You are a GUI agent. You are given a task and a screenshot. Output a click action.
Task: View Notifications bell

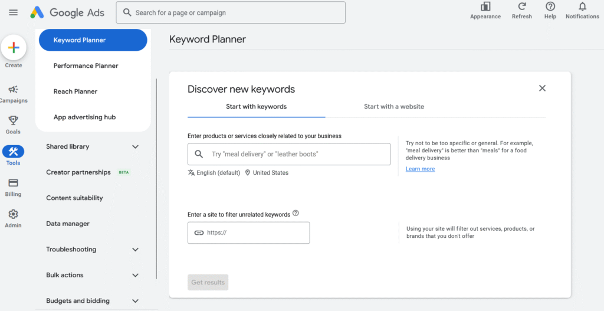[582, 7]
